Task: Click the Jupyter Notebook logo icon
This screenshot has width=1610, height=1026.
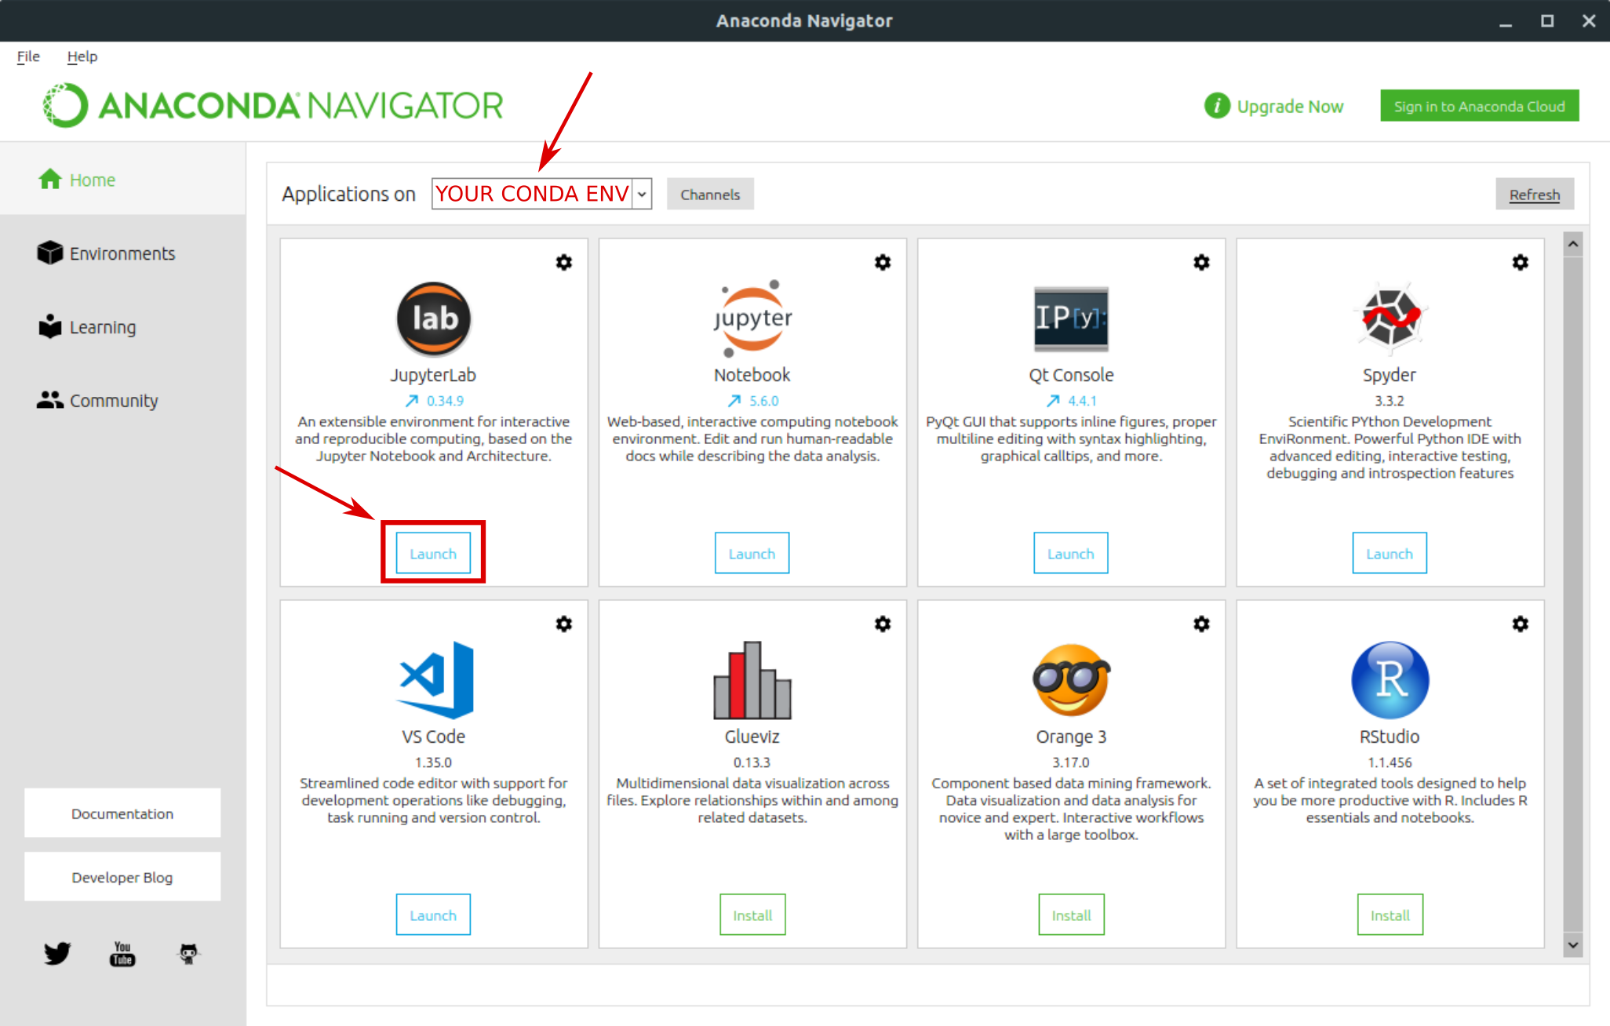Action: (752, 318)
